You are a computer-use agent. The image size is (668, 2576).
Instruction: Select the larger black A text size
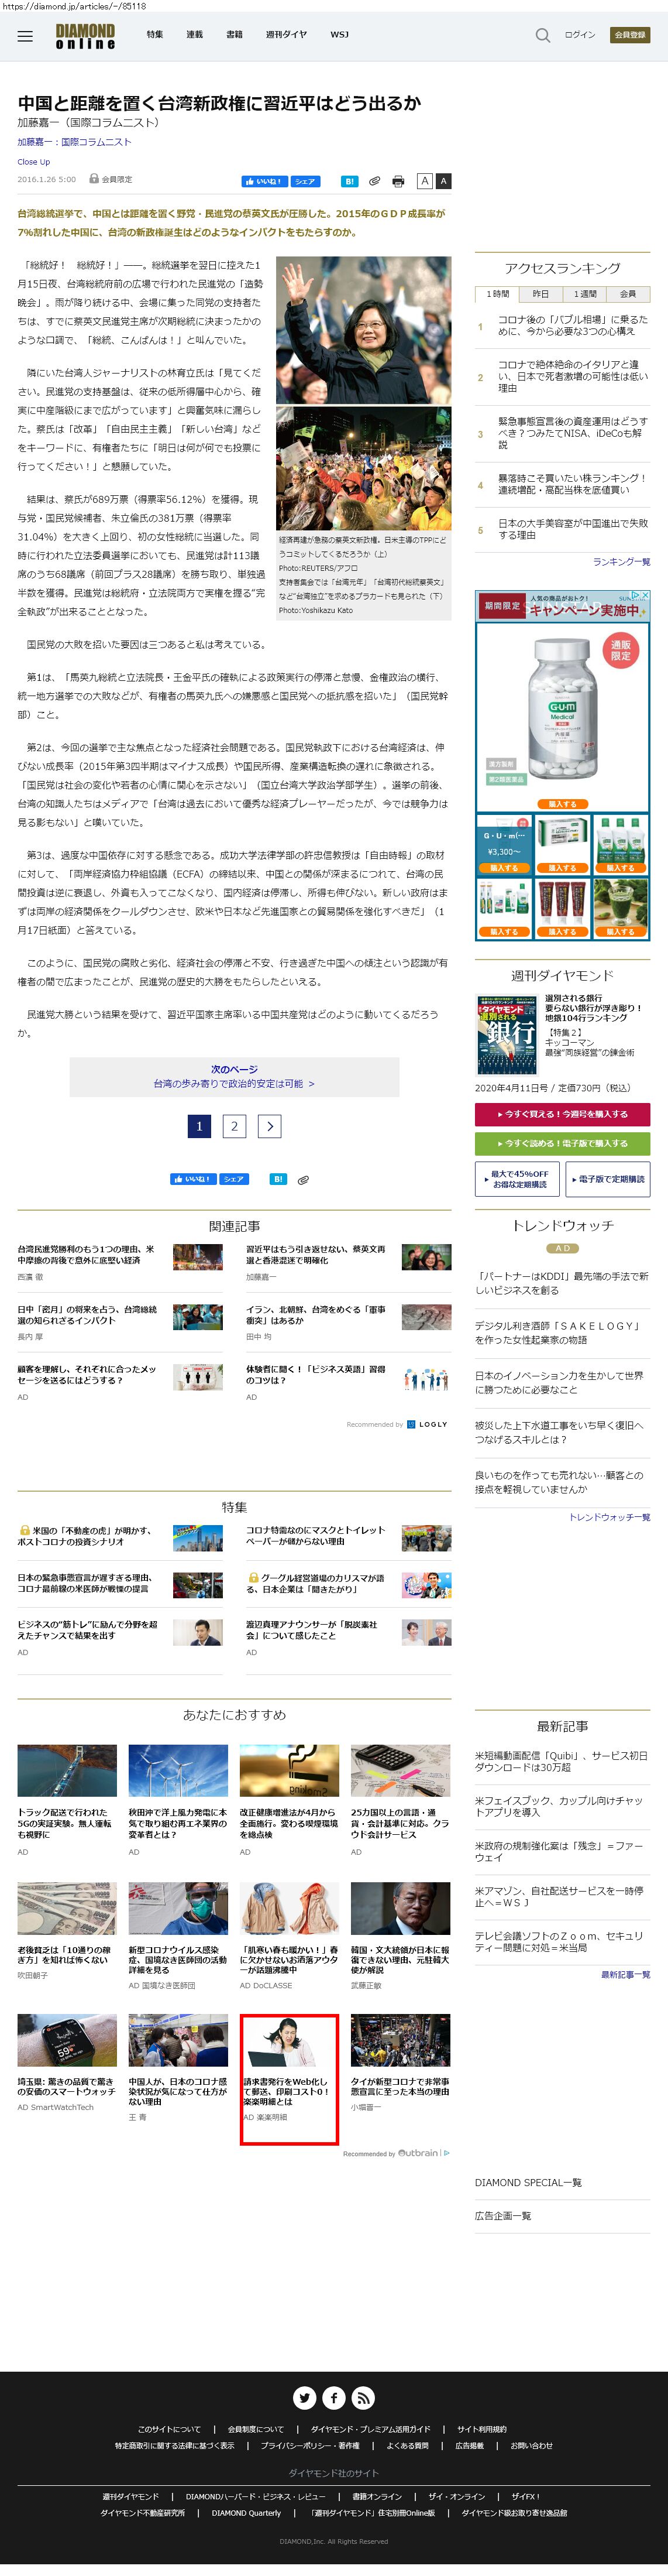pyautogui.click(x=443, y=181)
